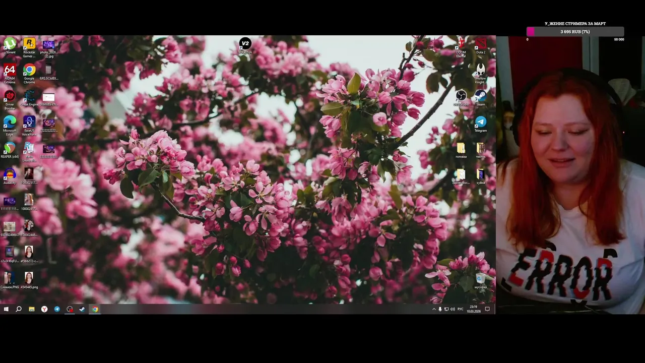Switch to Telegram in the taskbar
Viewport: 645px width, 363px height.
(x=57, y=309)
